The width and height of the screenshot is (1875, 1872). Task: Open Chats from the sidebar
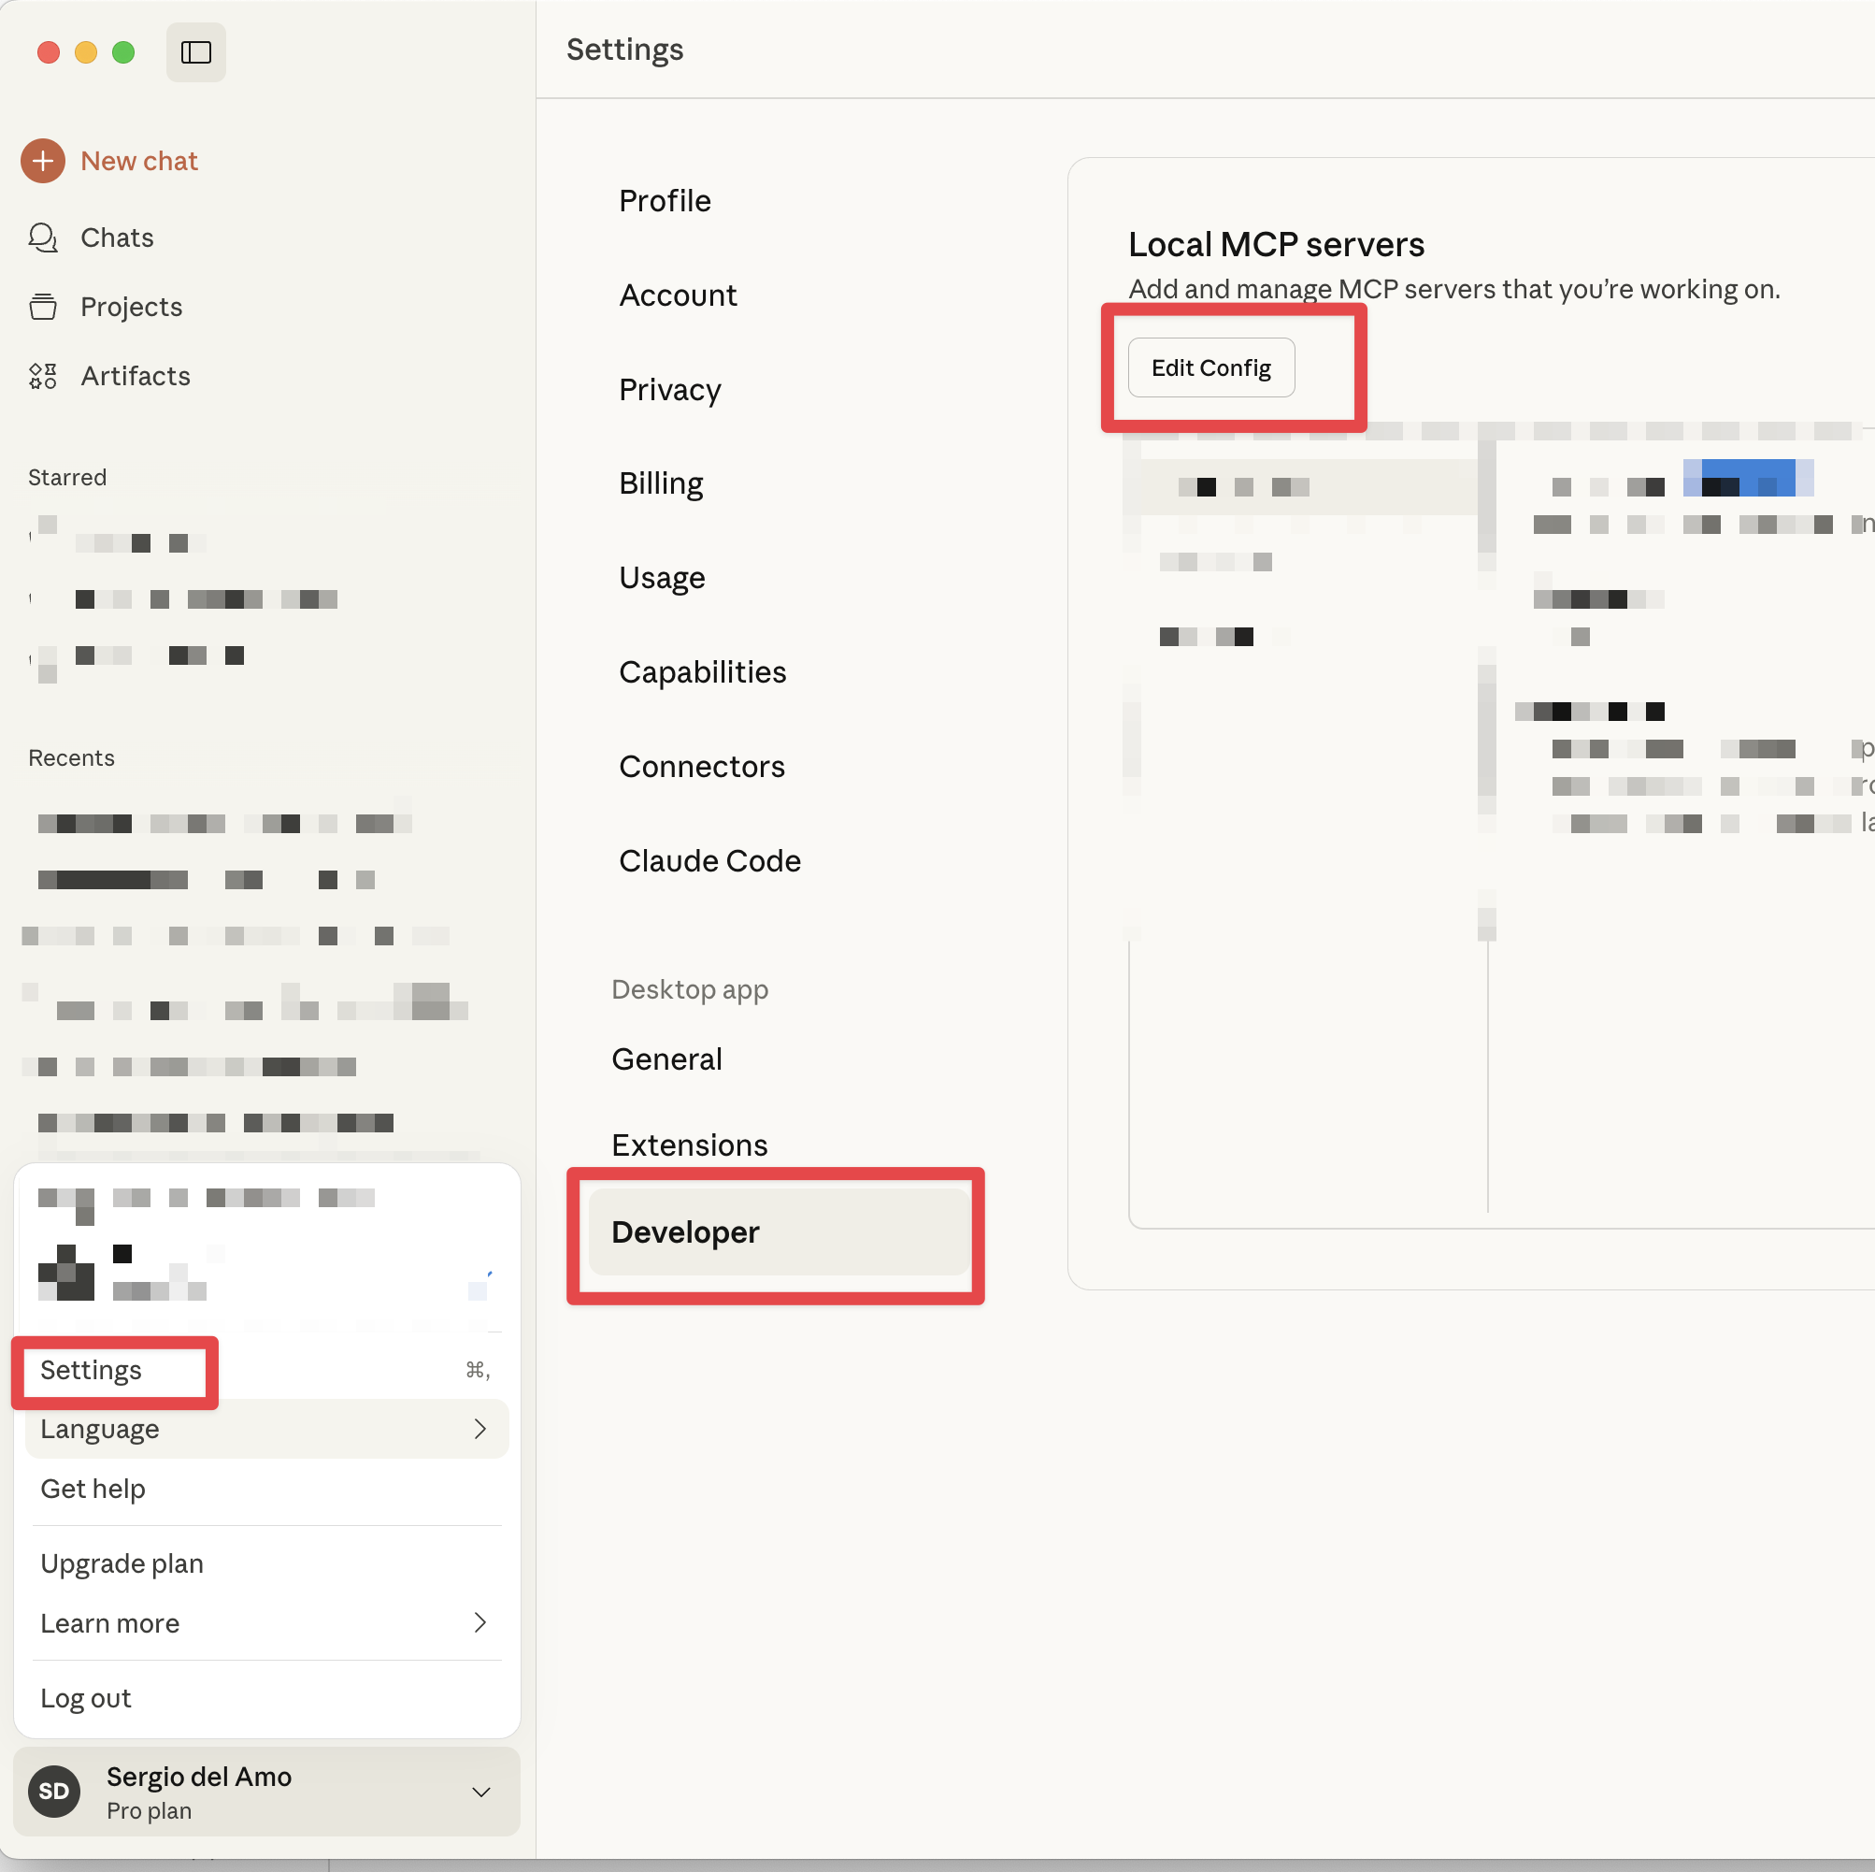point(117,238)
